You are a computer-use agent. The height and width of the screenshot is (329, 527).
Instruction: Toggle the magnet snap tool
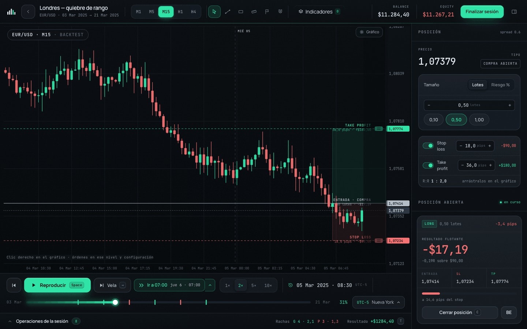point(280,12)
